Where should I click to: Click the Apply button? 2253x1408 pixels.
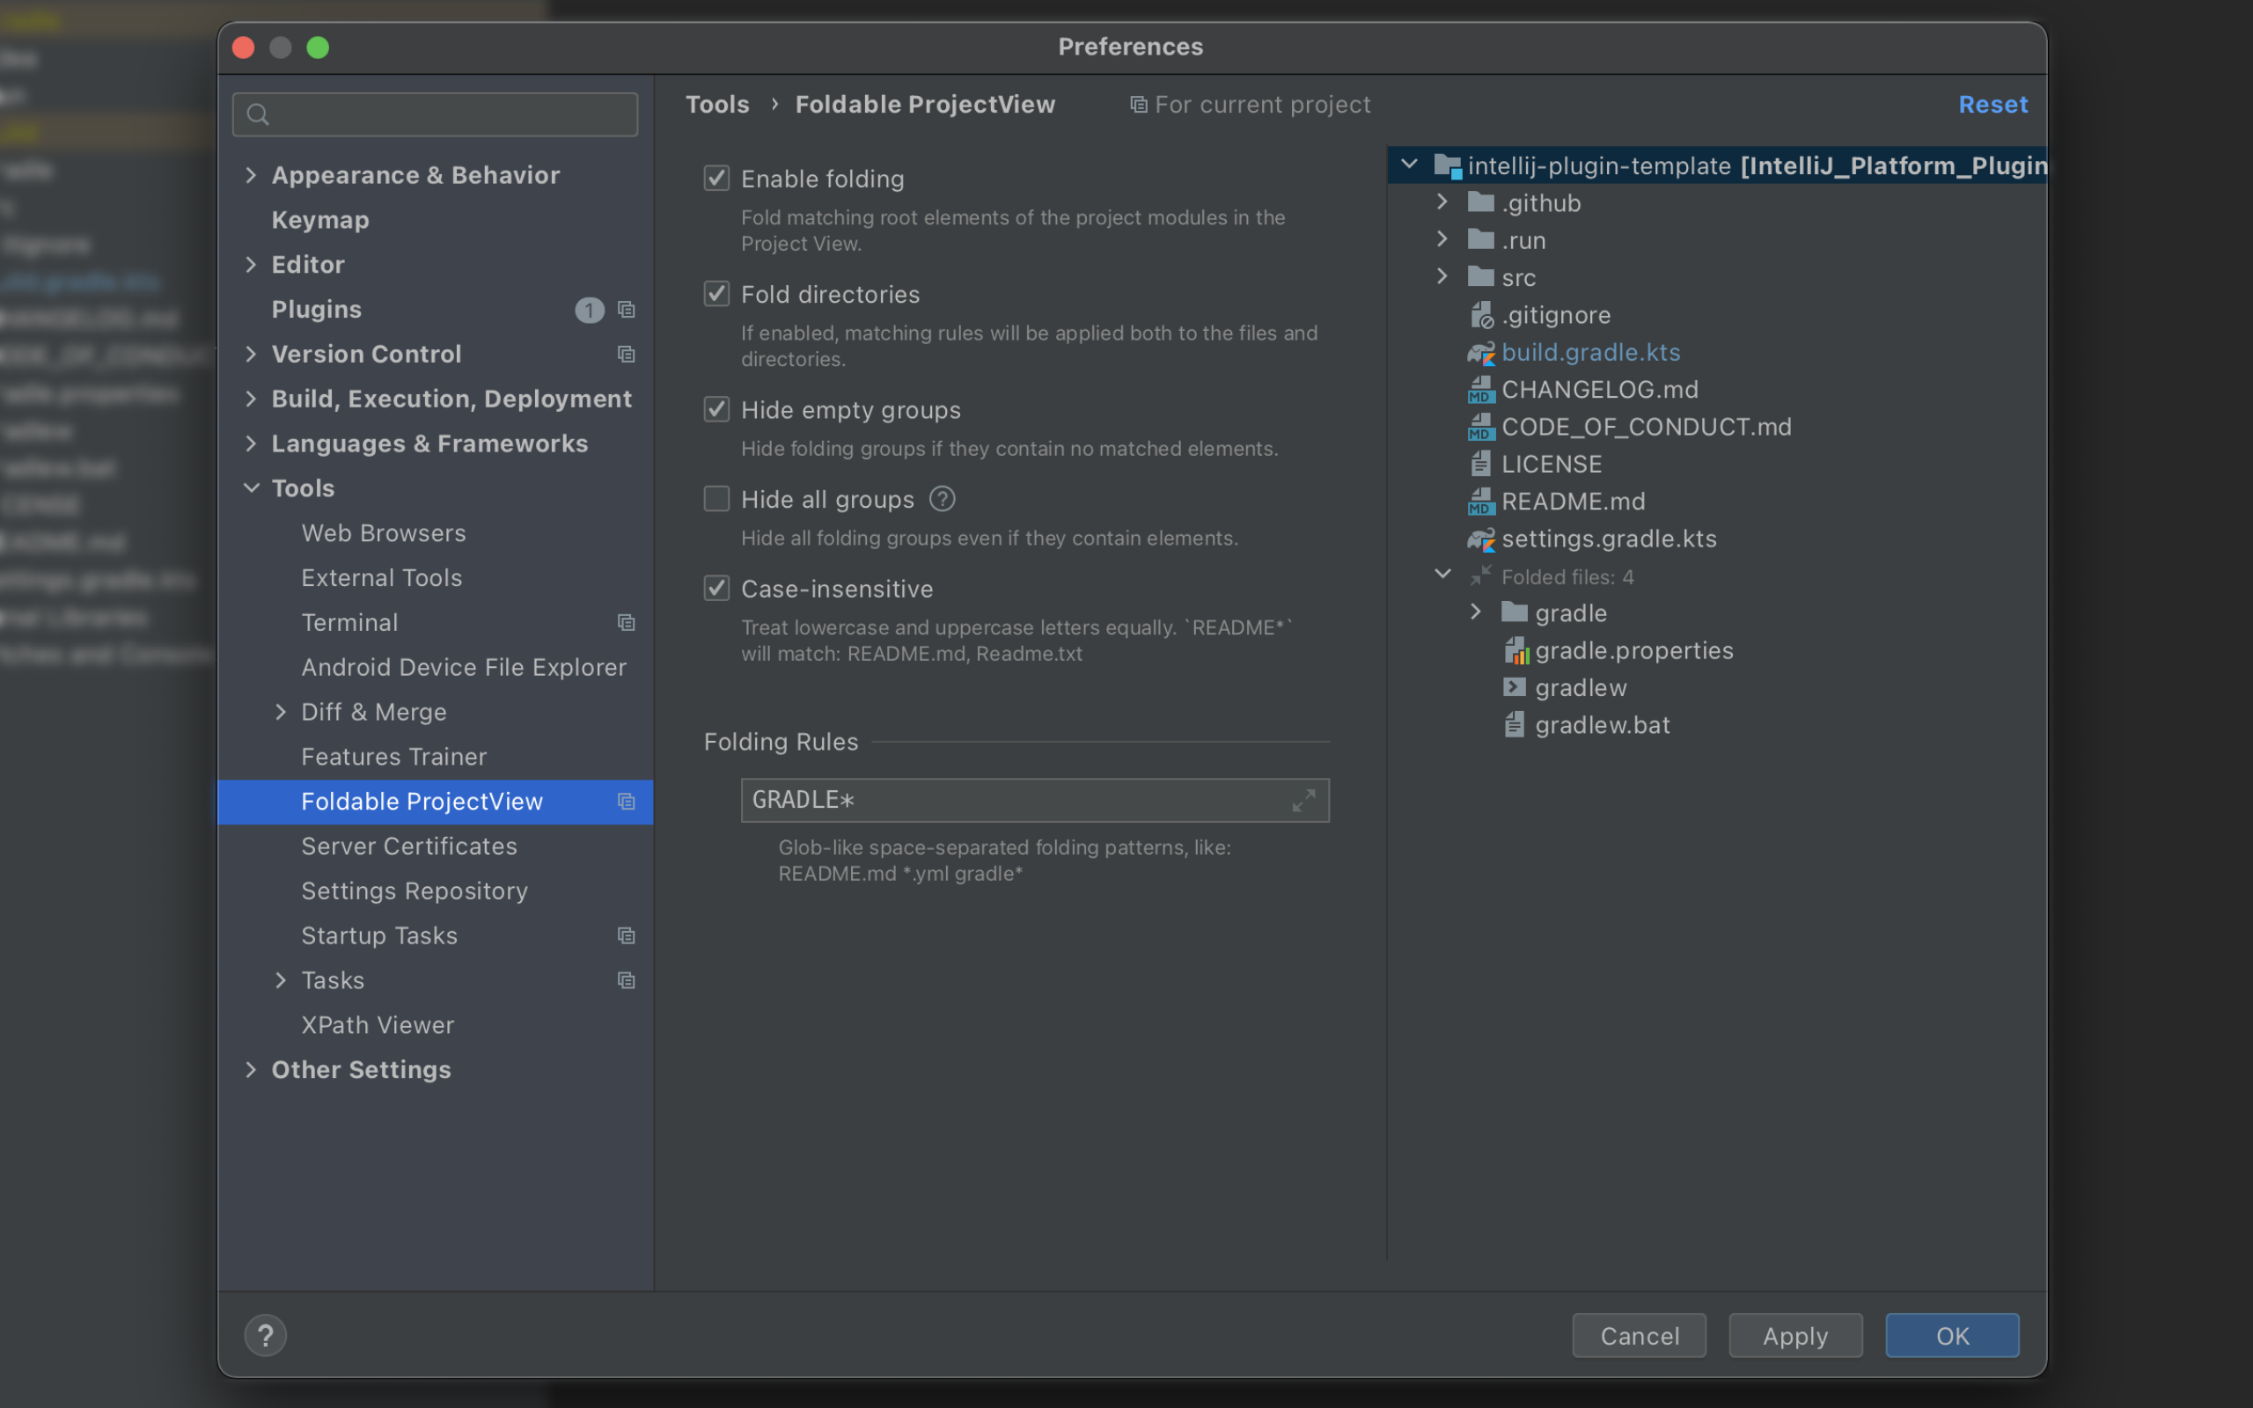(1795, 1333)
